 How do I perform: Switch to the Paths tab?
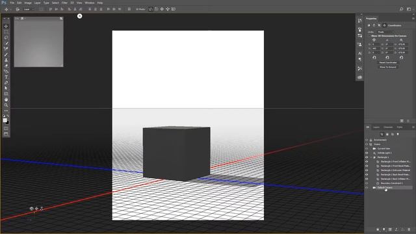[x=400, y=127]
